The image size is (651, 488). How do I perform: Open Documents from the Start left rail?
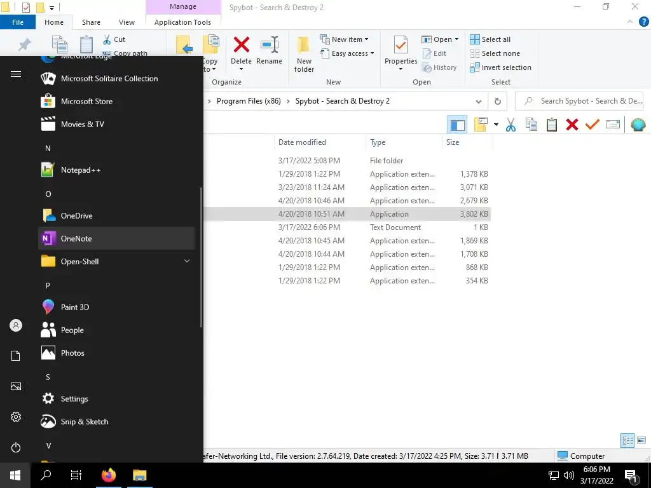tap(16, 356)
